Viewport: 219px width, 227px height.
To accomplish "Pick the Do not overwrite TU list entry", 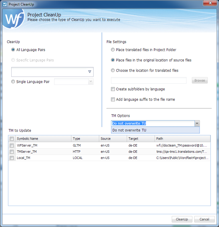I will click(x=155, y=130).
